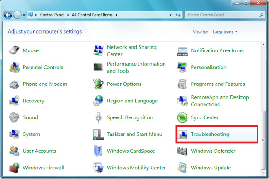Click the vertical scrollbar thumb
The height and width of the screenshot is (179, 269).
pyautogui.click(x=263, y=140)
